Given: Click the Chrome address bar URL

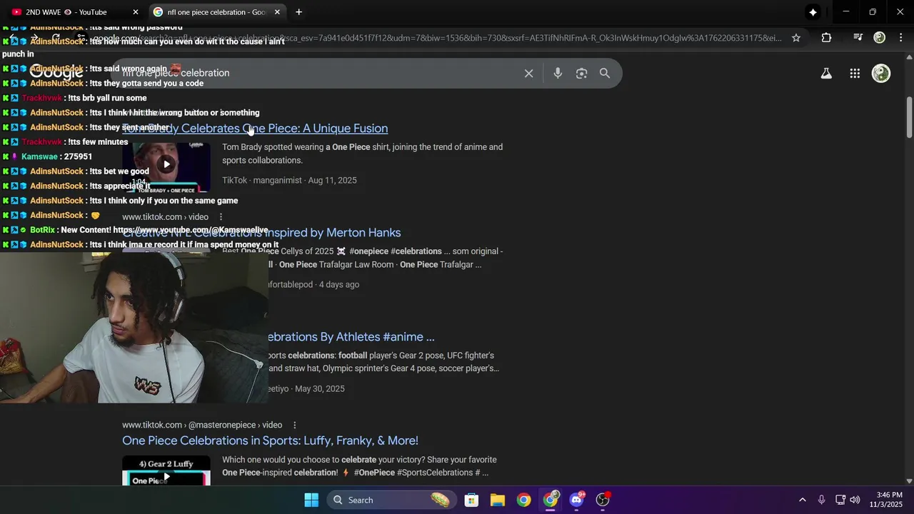Looking at the screenshot, I should pos(436,38).
